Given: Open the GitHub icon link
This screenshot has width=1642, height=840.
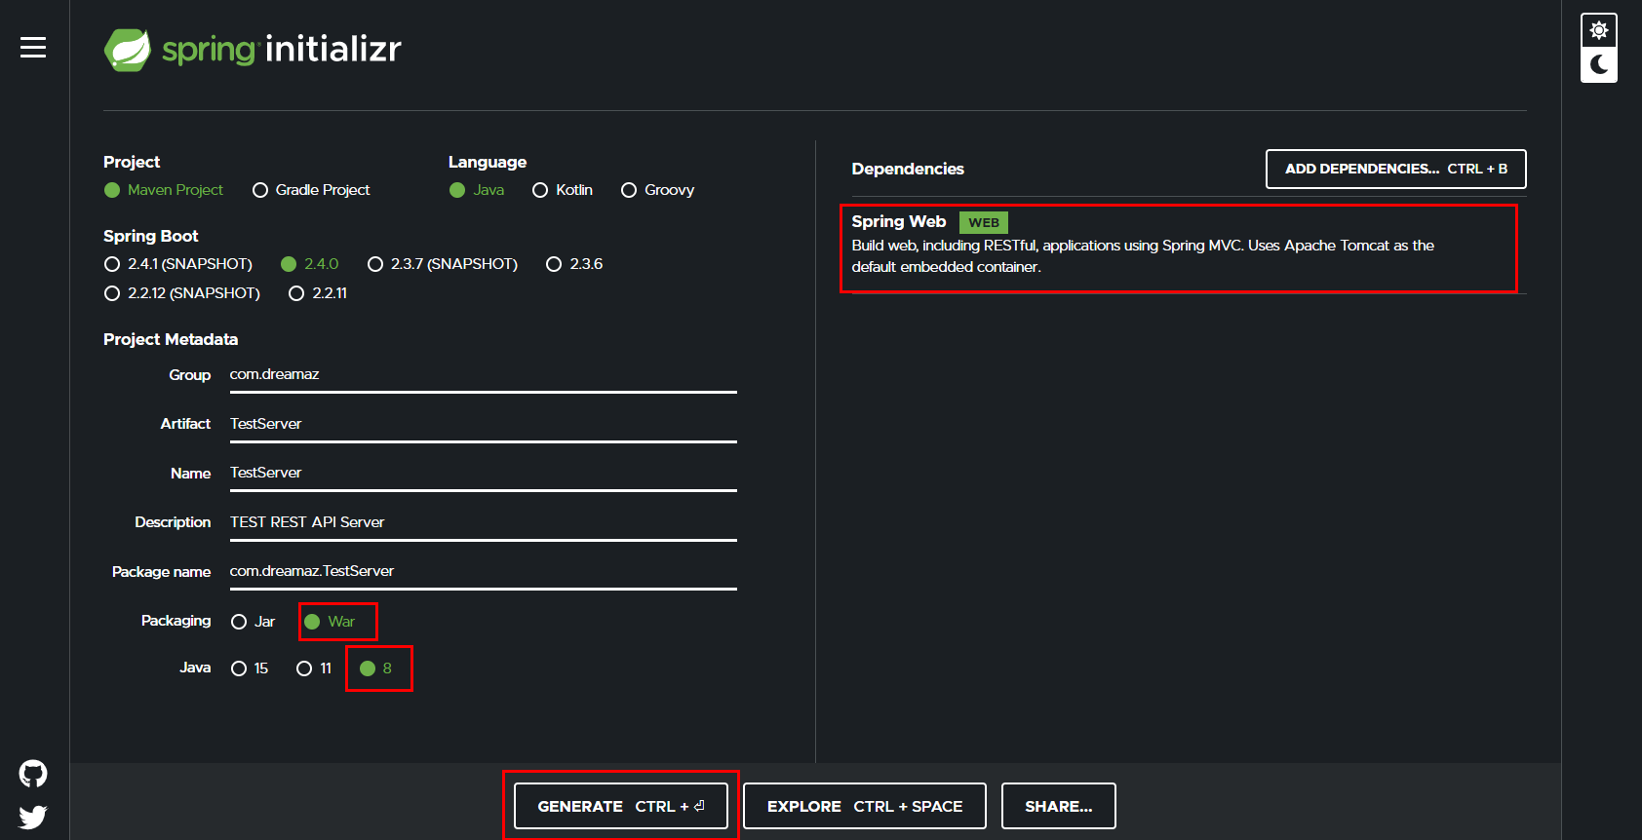Looking at the screenshot, I should 33,774.
